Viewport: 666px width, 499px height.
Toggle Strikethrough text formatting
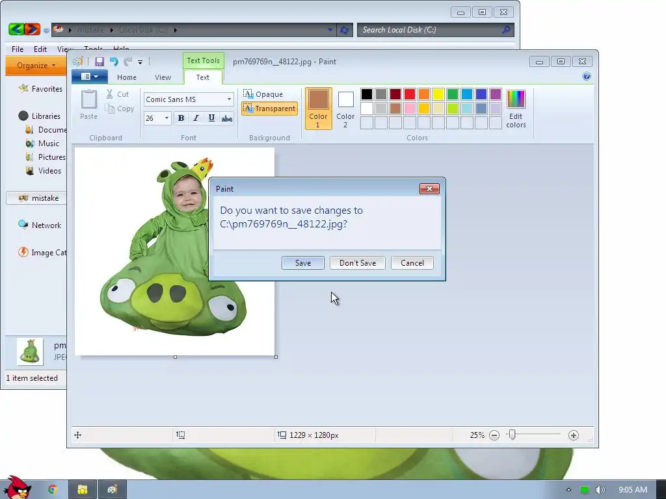(227, 118)
